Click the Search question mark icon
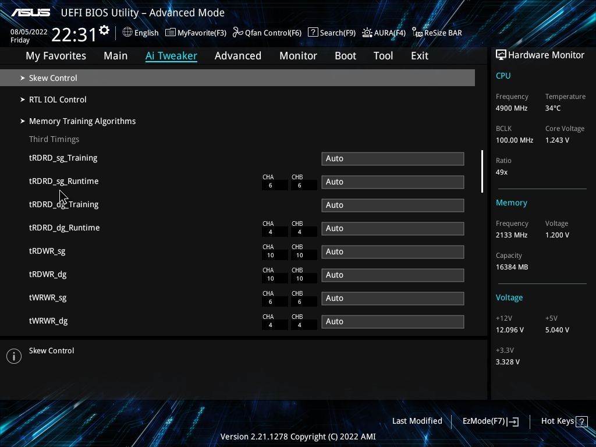This screenshot has width=596, height=447. coord(313,33)
